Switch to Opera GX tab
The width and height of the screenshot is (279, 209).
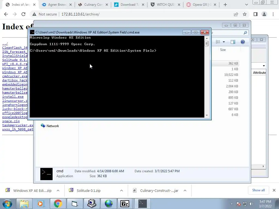coord(202,5)
